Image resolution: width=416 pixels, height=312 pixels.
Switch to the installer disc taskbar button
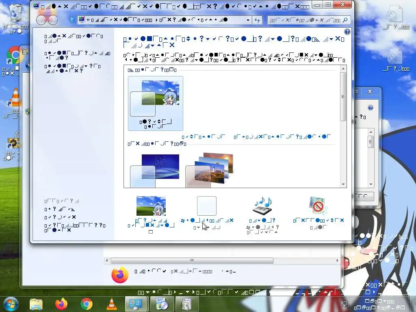coord(162,304)
